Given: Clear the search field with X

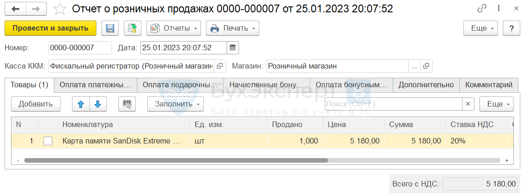Looking at the screenshot, I should [468, 104].
